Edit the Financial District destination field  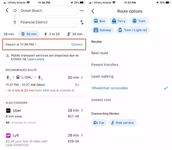pos(48,22)
